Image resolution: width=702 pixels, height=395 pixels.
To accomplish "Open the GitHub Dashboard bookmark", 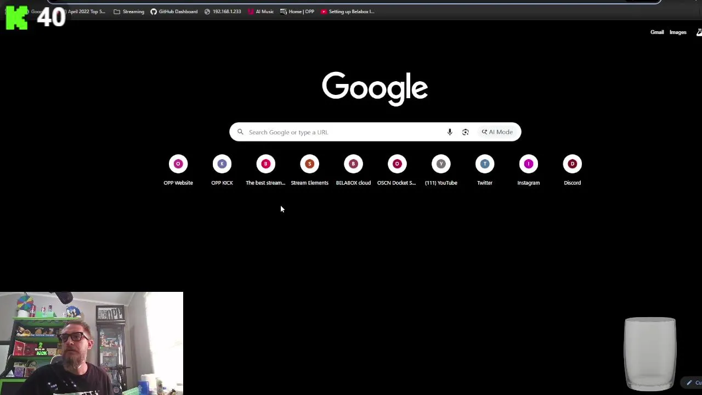I will [x=174, y=12].
